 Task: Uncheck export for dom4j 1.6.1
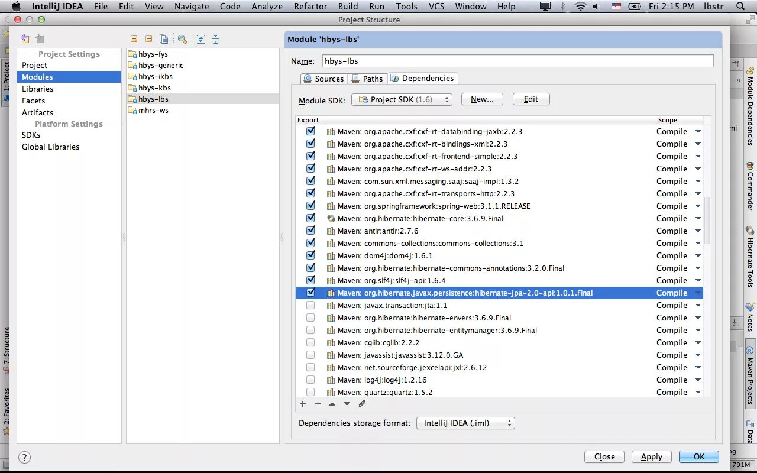[310, 255]
